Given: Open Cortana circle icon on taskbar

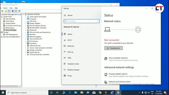Looking at the screenshot, I should [x=51, y=93].
